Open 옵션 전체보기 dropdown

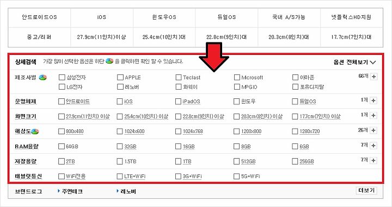click(x=354, y=62)
